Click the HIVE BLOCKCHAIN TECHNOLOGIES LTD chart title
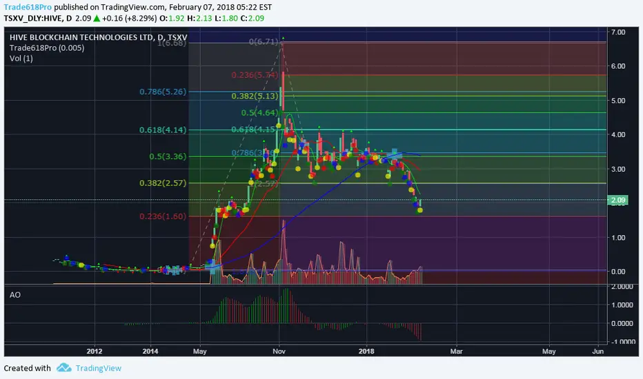 click(x=99, y=37)
